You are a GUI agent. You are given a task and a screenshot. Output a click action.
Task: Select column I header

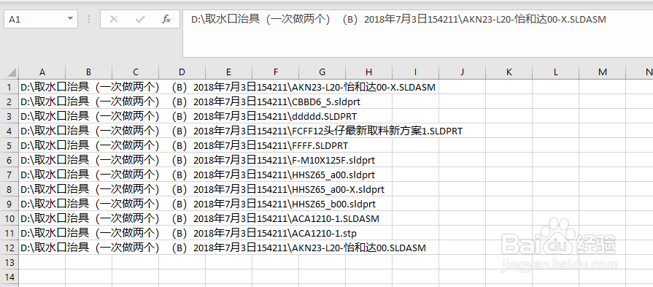pyautogui.click(x=415, y=72)
